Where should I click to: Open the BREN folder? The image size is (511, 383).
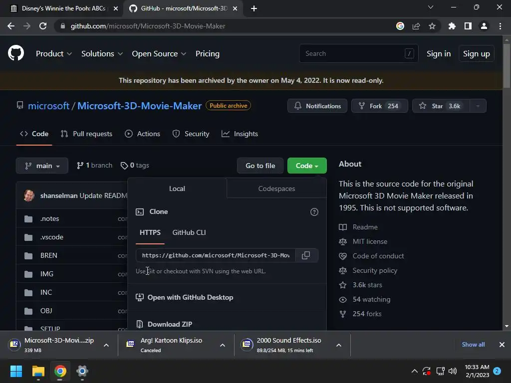[49, 255]
